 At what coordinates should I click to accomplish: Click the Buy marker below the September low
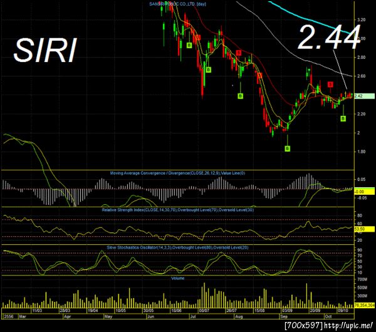click(x=288, y=148)
